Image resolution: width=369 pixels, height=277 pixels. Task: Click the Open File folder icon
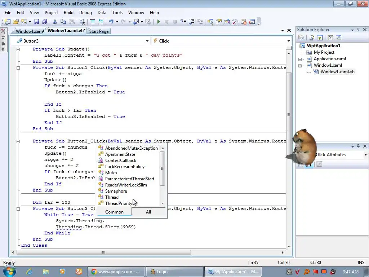16,22
